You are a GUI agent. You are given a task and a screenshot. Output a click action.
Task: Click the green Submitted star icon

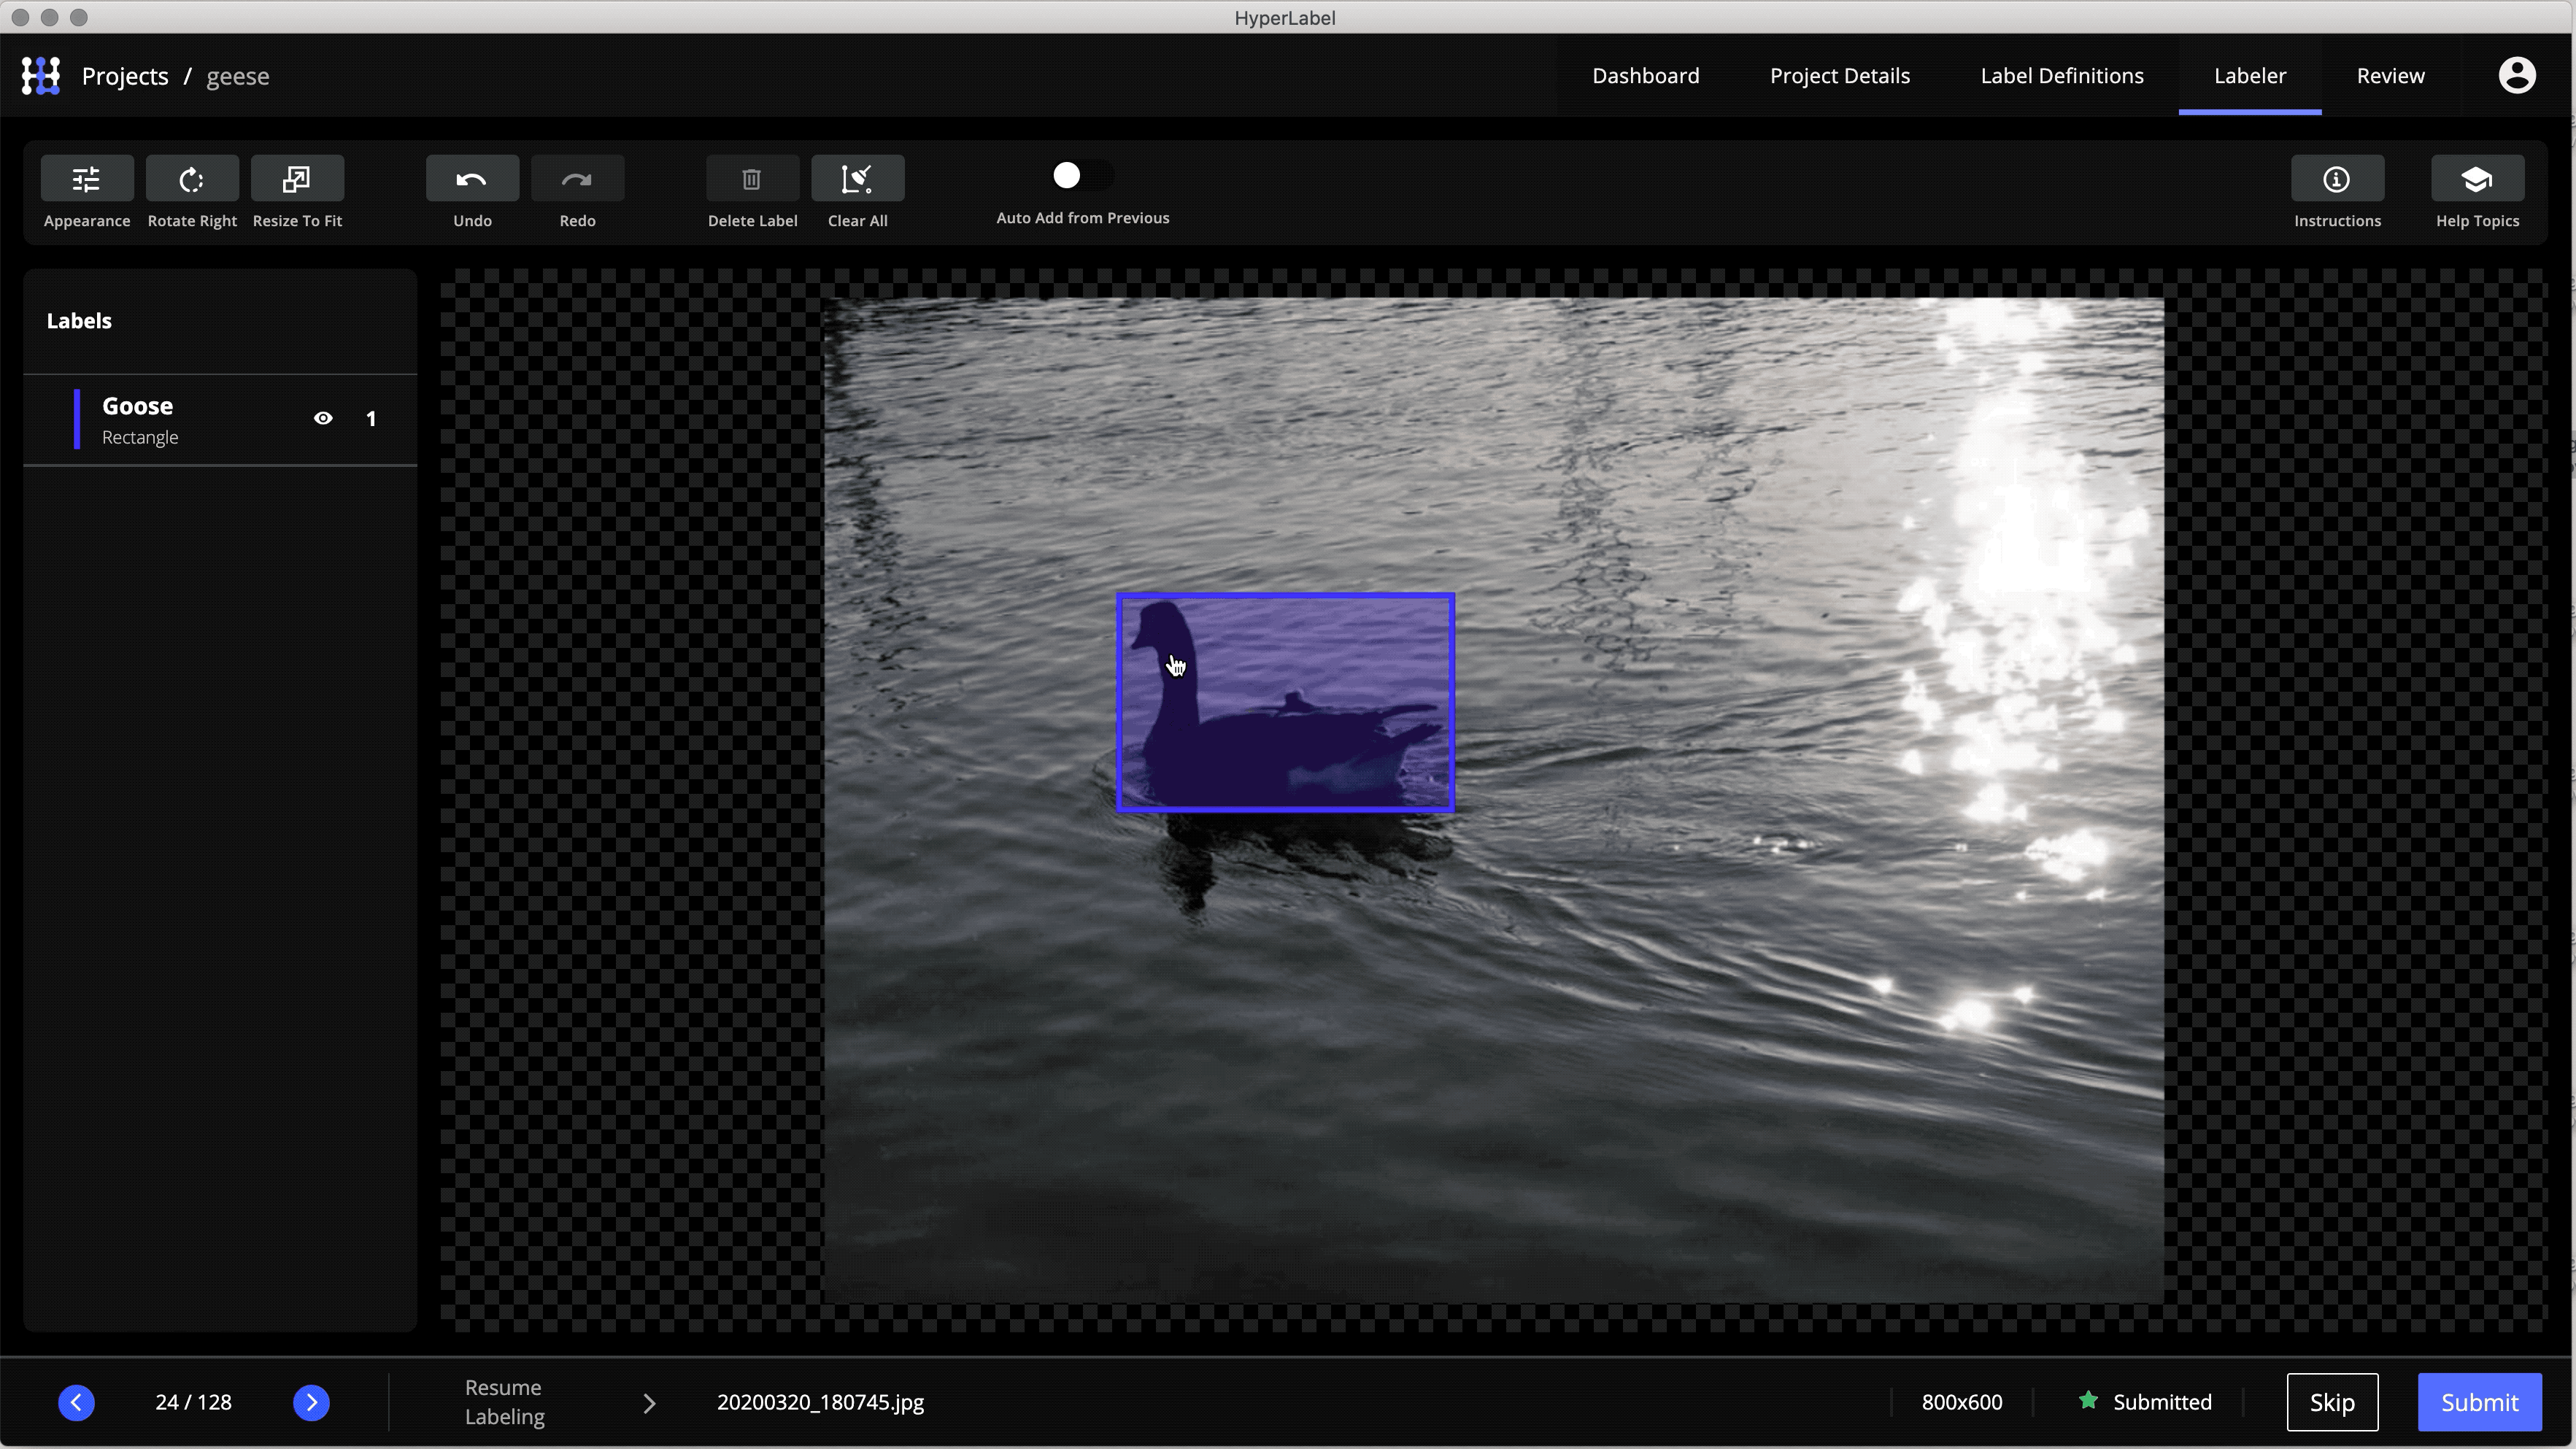(2088, 1400)
